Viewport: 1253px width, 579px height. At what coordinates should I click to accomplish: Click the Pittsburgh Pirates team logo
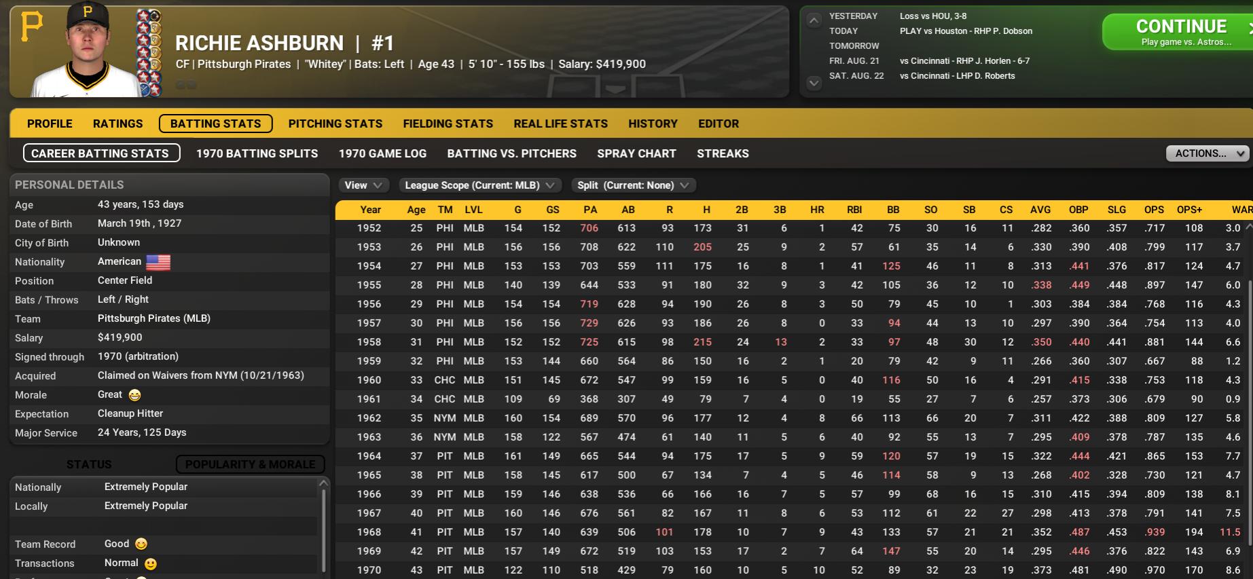coord(32,26)
